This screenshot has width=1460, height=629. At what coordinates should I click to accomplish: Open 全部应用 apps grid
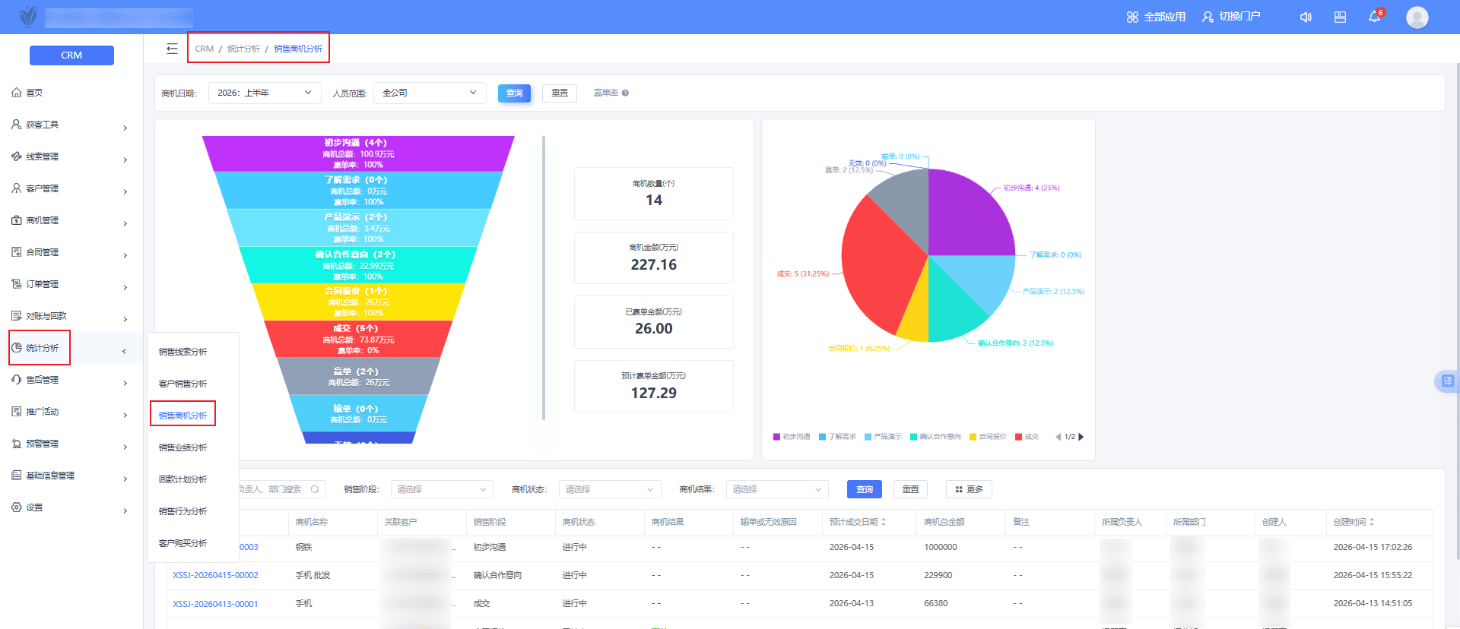click(1156, 17)
